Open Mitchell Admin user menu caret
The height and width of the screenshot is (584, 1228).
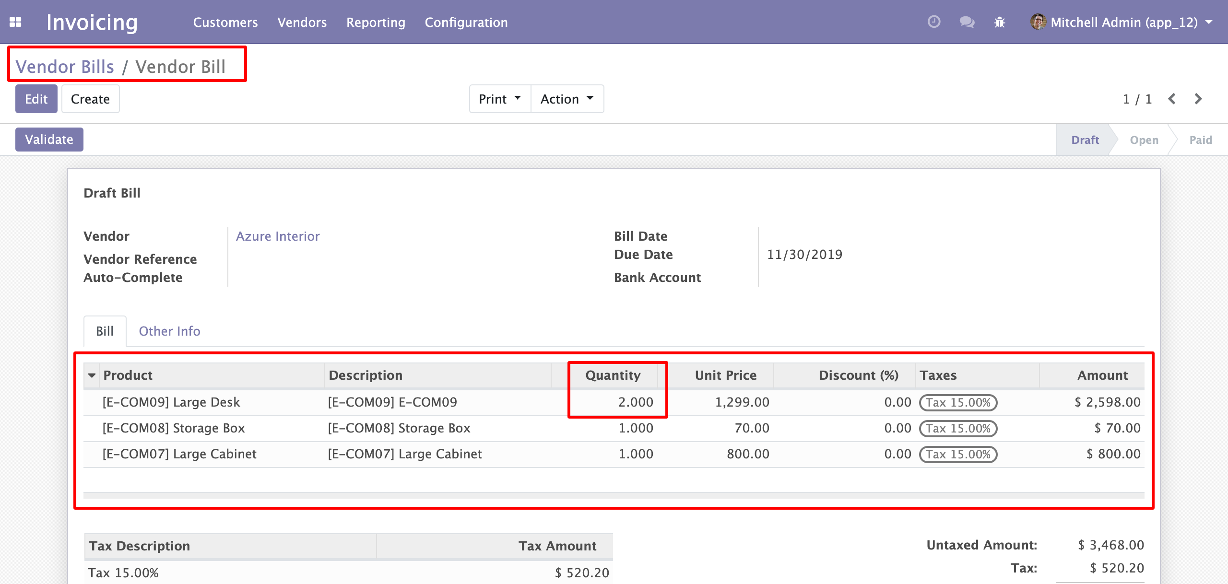pyautogui.click(x=1209, y=22)
